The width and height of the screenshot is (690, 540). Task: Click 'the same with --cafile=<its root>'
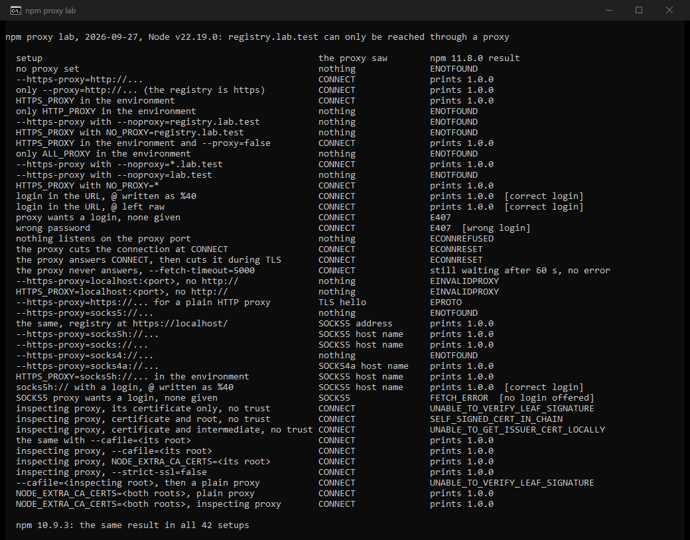tap(103, 440)
